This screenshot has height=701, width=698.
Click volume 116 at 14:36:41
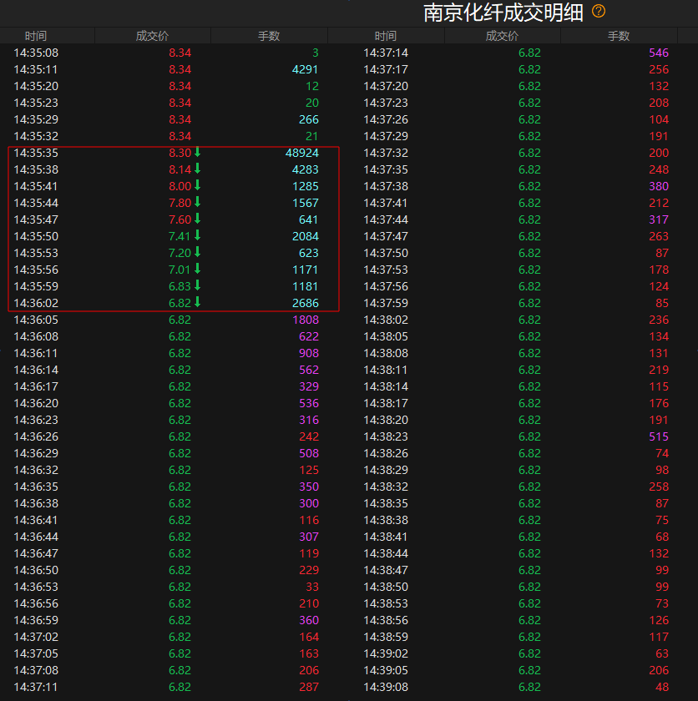point(309,520)
